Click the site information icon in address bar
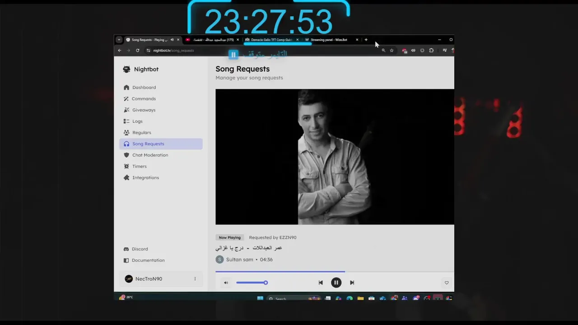578x325 pixels. click(148, 50)
